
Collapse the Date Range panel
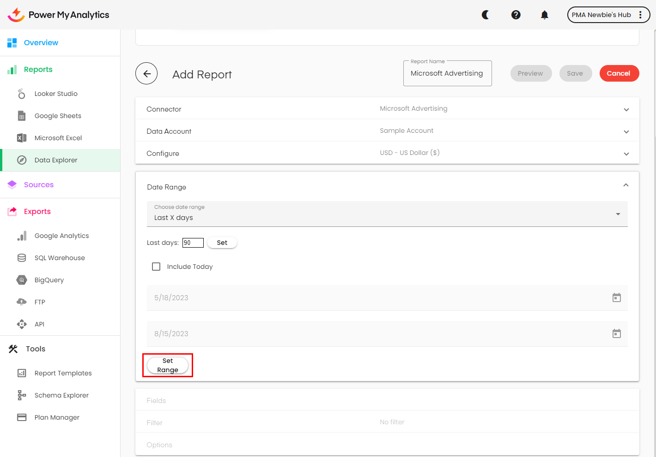pos(626,185)
